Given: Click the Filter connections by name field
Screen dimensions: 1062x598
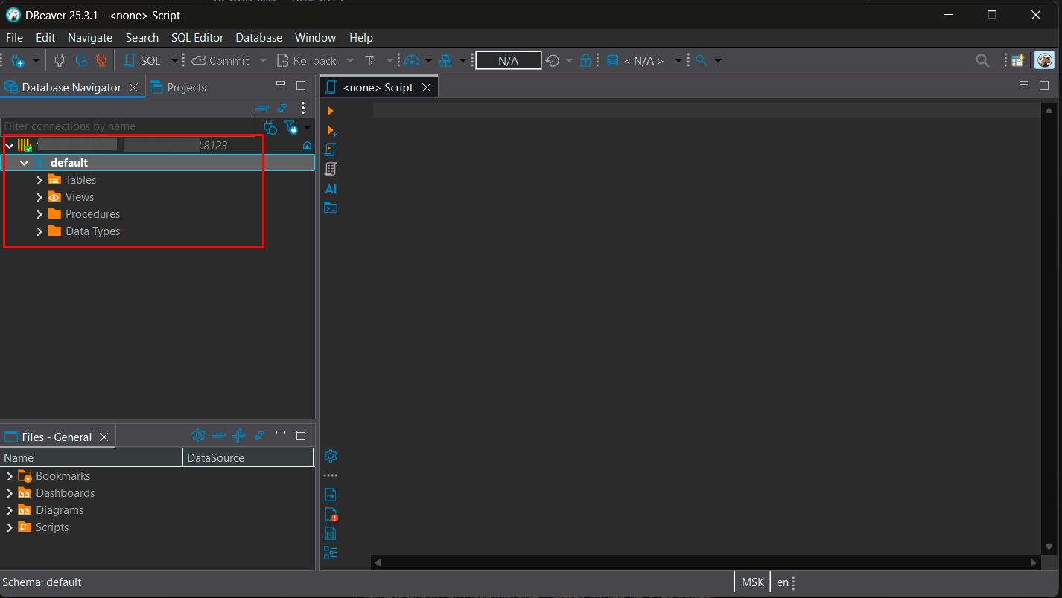Looking at the screenshot, I should [x=127, y=126].
